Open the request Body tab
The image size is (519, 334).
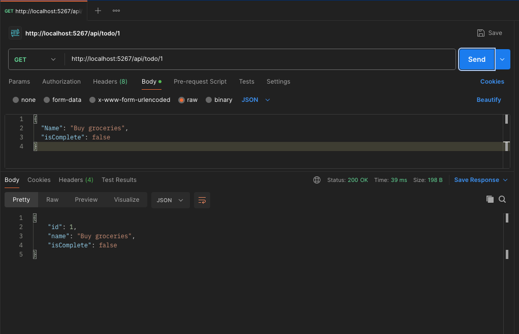point(151,82)
